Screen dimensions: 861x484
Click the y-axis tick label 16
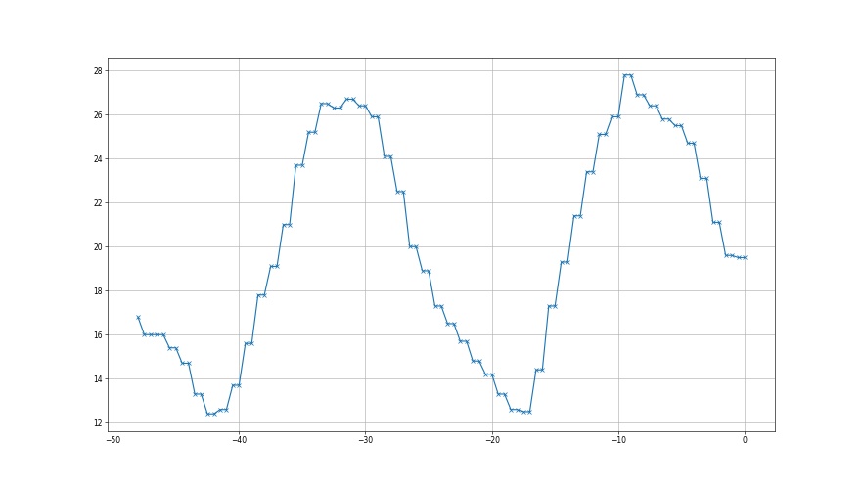coord(98,335)
